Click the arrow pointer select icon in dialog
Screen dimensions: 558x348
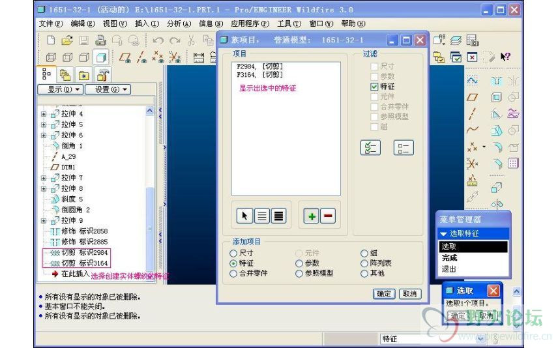[245, 216]
